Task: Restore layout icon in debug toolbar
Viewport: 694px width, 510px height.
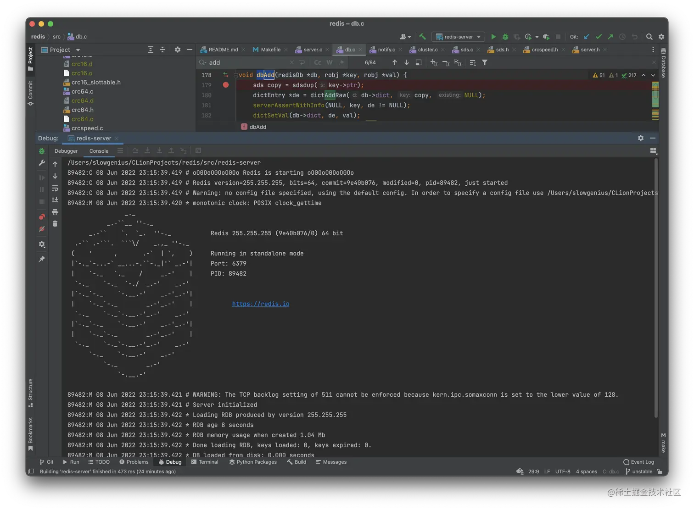Action: click(653, 150)
